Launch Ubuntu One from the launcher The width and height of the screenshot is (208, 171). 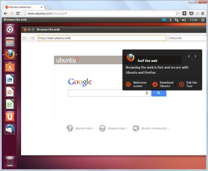point(10,117)
